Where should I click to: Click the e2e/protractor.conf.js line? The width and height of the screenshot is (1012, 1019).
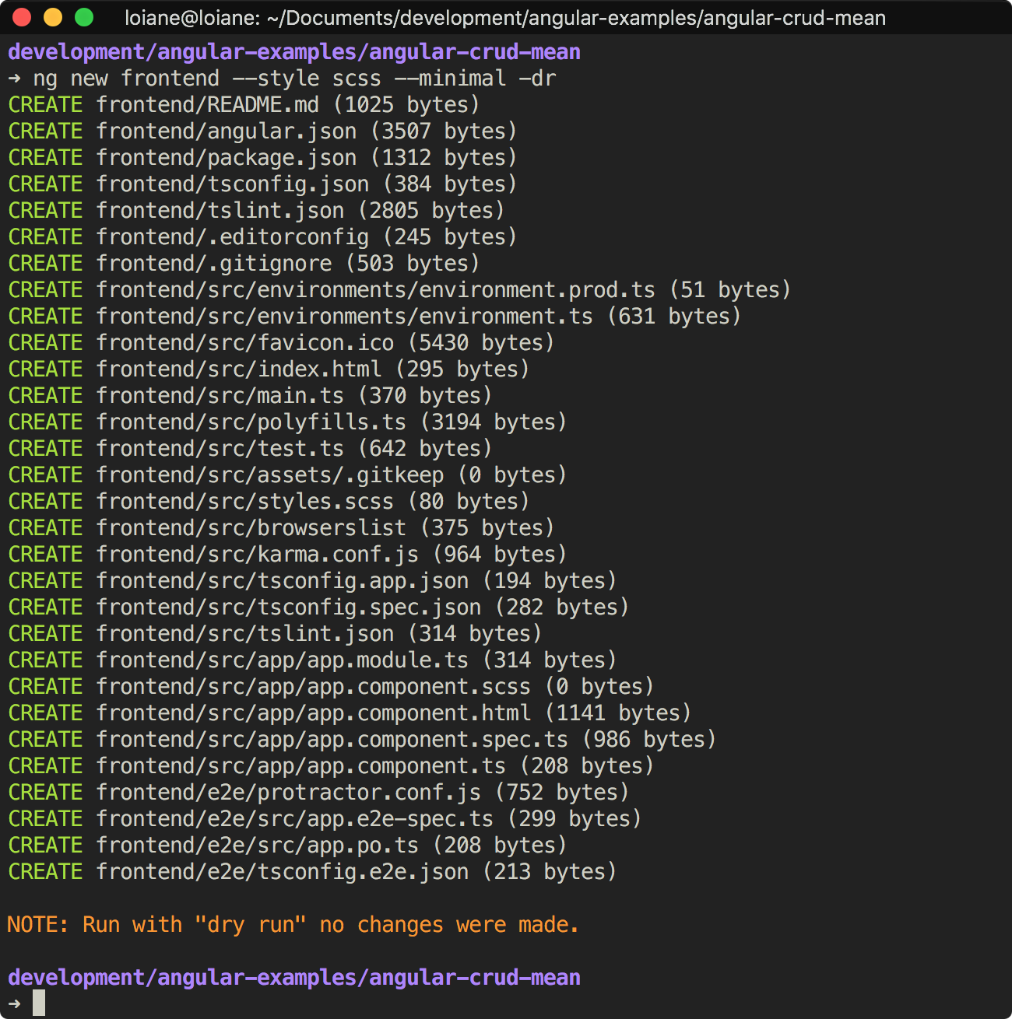pyautogui.click(x=318, y=793)
